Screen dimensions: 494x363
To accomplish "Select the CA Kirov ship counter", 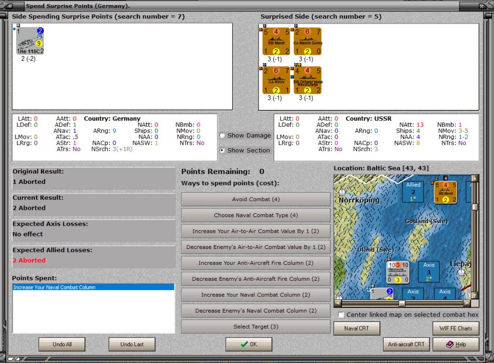I will pyautogui.click(x=276, y=80).
